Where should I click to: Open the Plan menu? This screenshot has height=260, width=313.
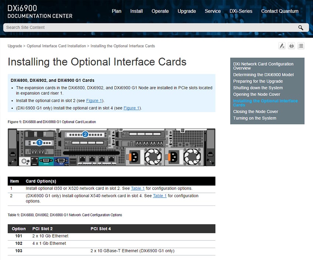point(116,11)
